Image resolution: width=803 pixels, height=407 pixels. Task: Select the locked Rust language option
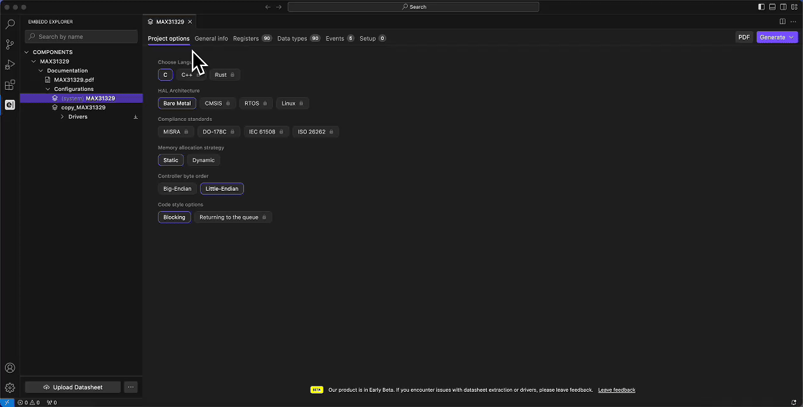pos(225,74)
